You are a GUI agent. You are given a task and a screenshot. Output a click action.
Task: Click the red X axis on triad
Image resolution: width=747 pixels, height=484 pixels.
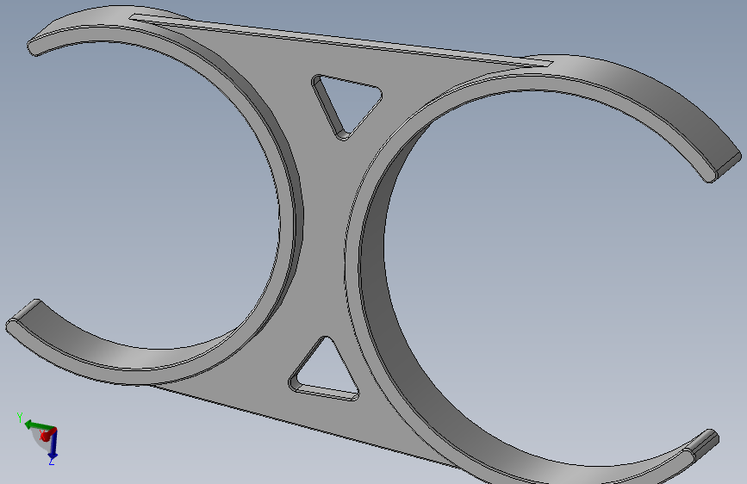click(47, 434)
